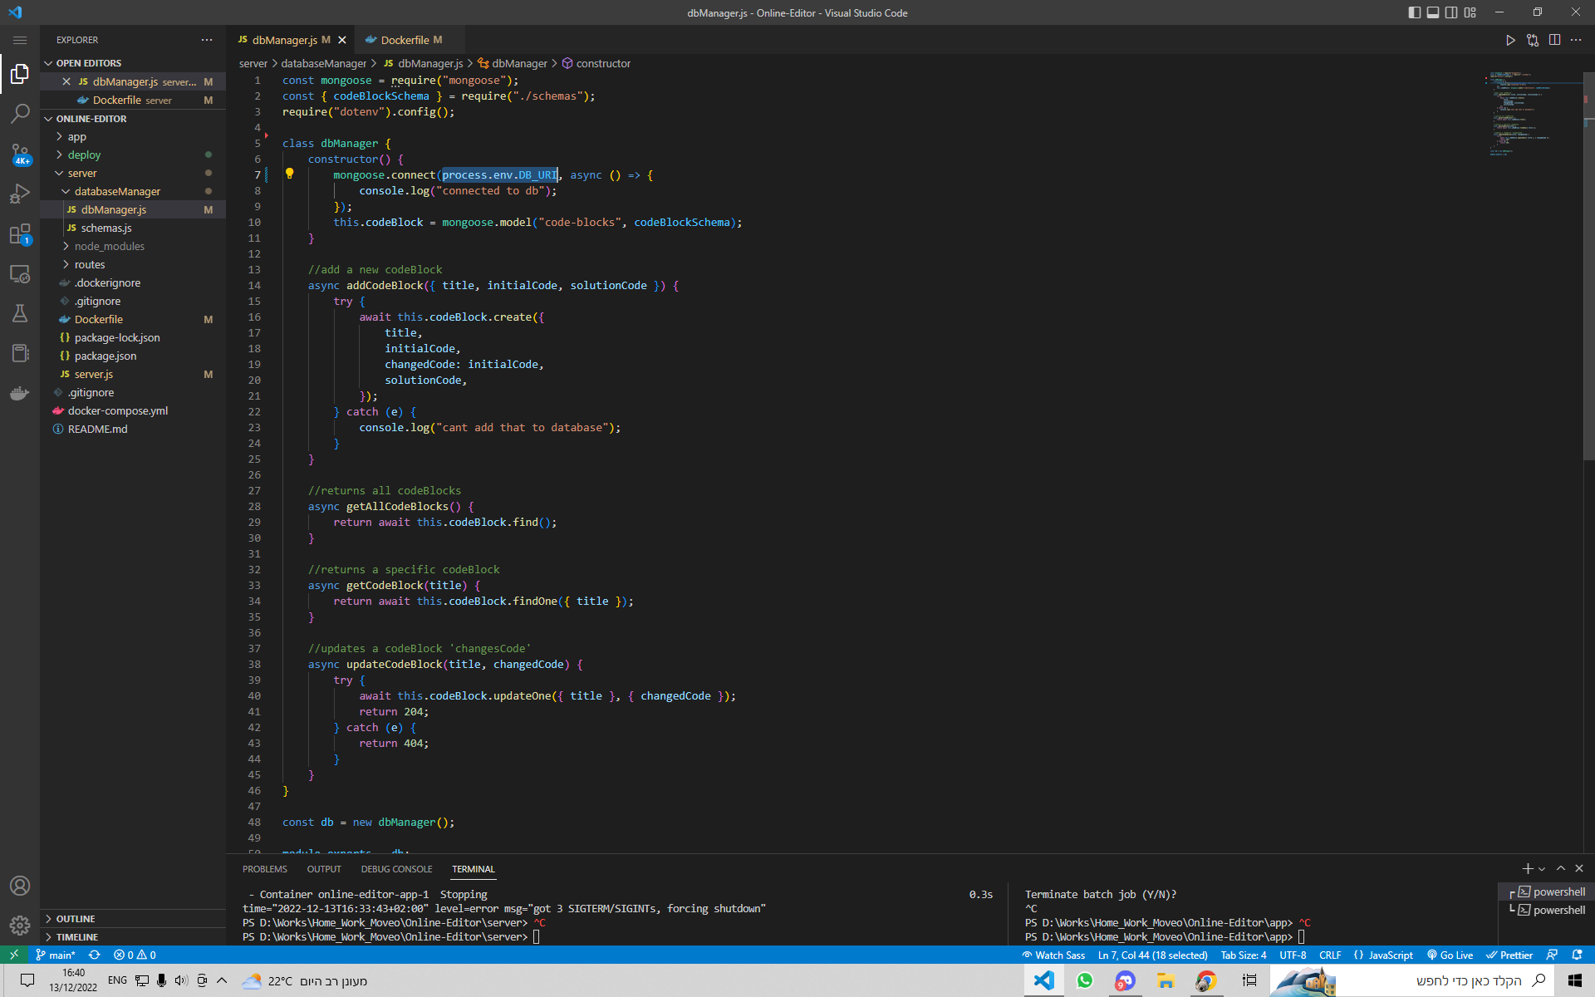Start Go Live server from status bar
The height and width of the screenshot is (997, 1595).
1450,955
